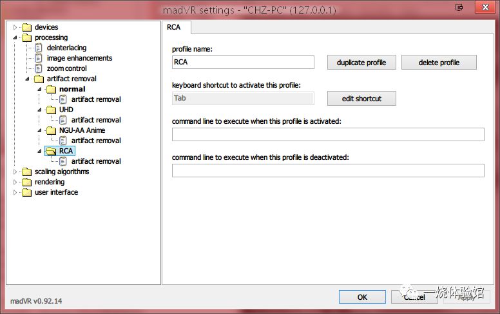This screenshot has width=500, height=314.
Task: Click the title bar icon beside close button
Action: point(459,7)
